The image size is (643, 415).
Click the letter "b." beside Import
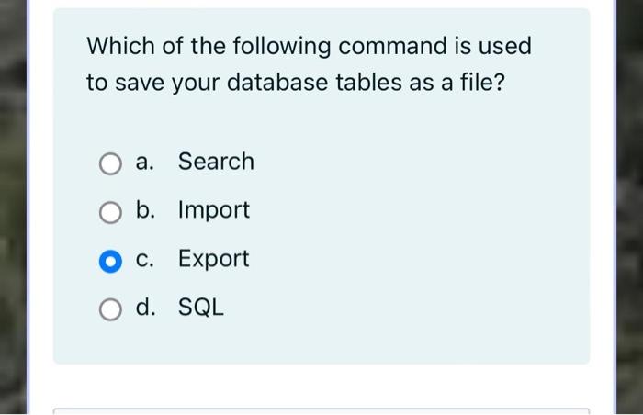click(x=145, y=209)
